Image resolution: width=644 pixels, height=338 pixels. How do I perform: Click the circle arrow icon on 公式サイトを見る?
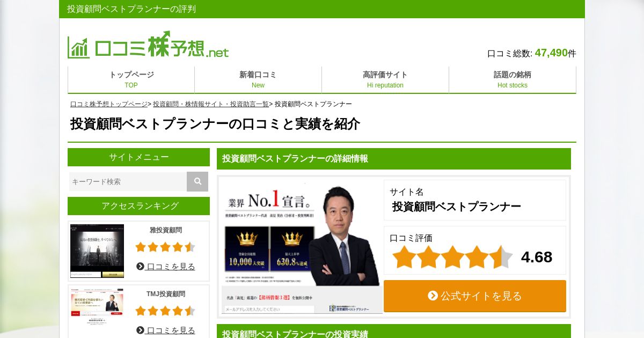(x=433, y=296)
